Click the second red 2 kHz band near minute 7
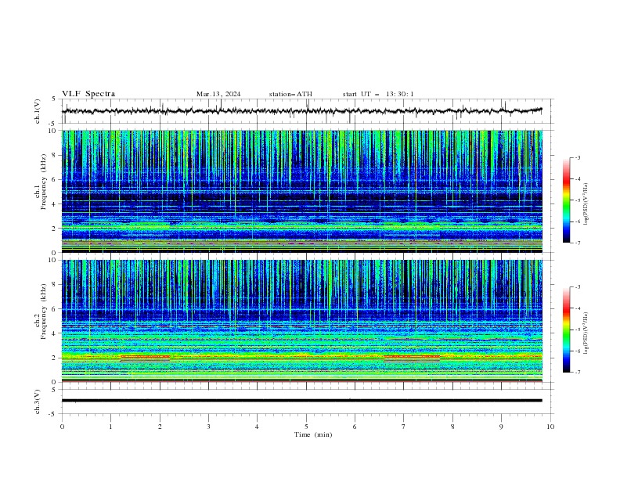The height and width of the screenshot is (479, 620). point(412,356)
